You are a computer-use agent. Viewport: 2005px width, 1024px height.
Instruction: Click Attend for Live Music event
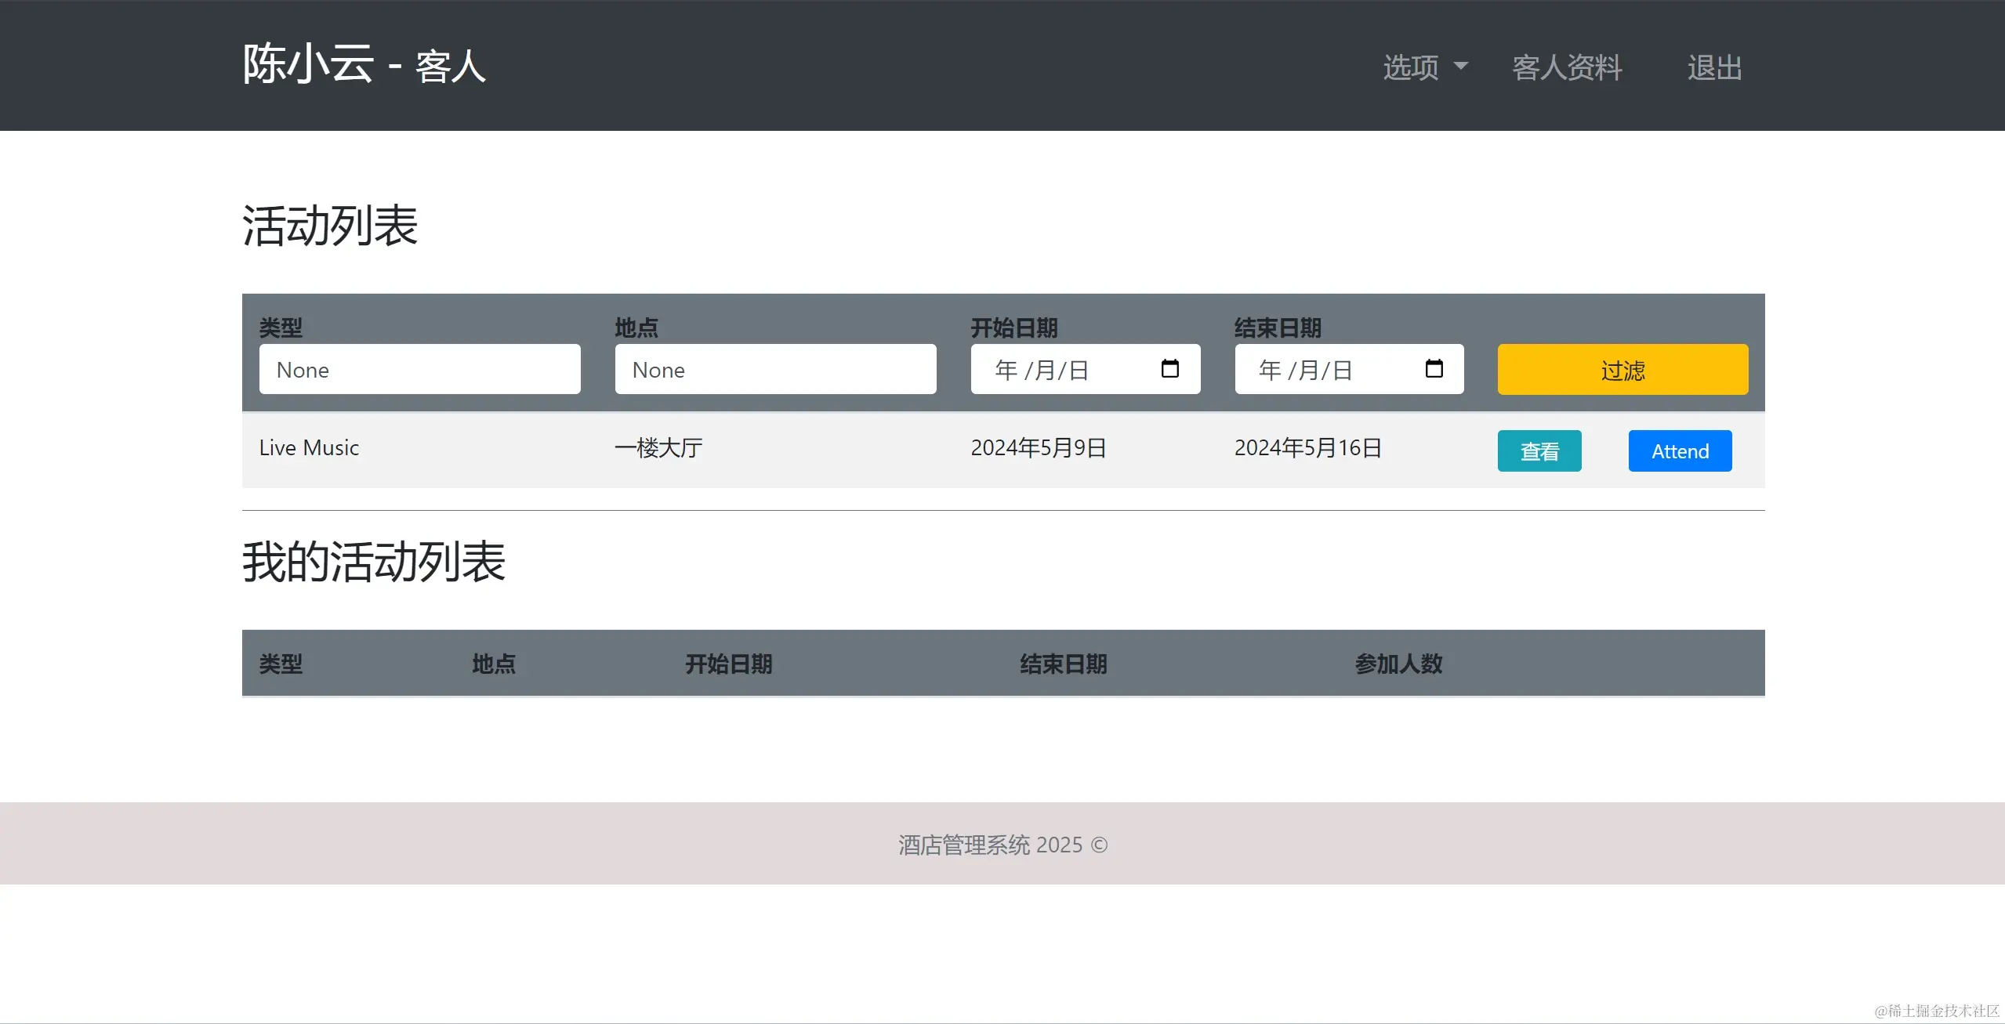(x=1680, y=451)
